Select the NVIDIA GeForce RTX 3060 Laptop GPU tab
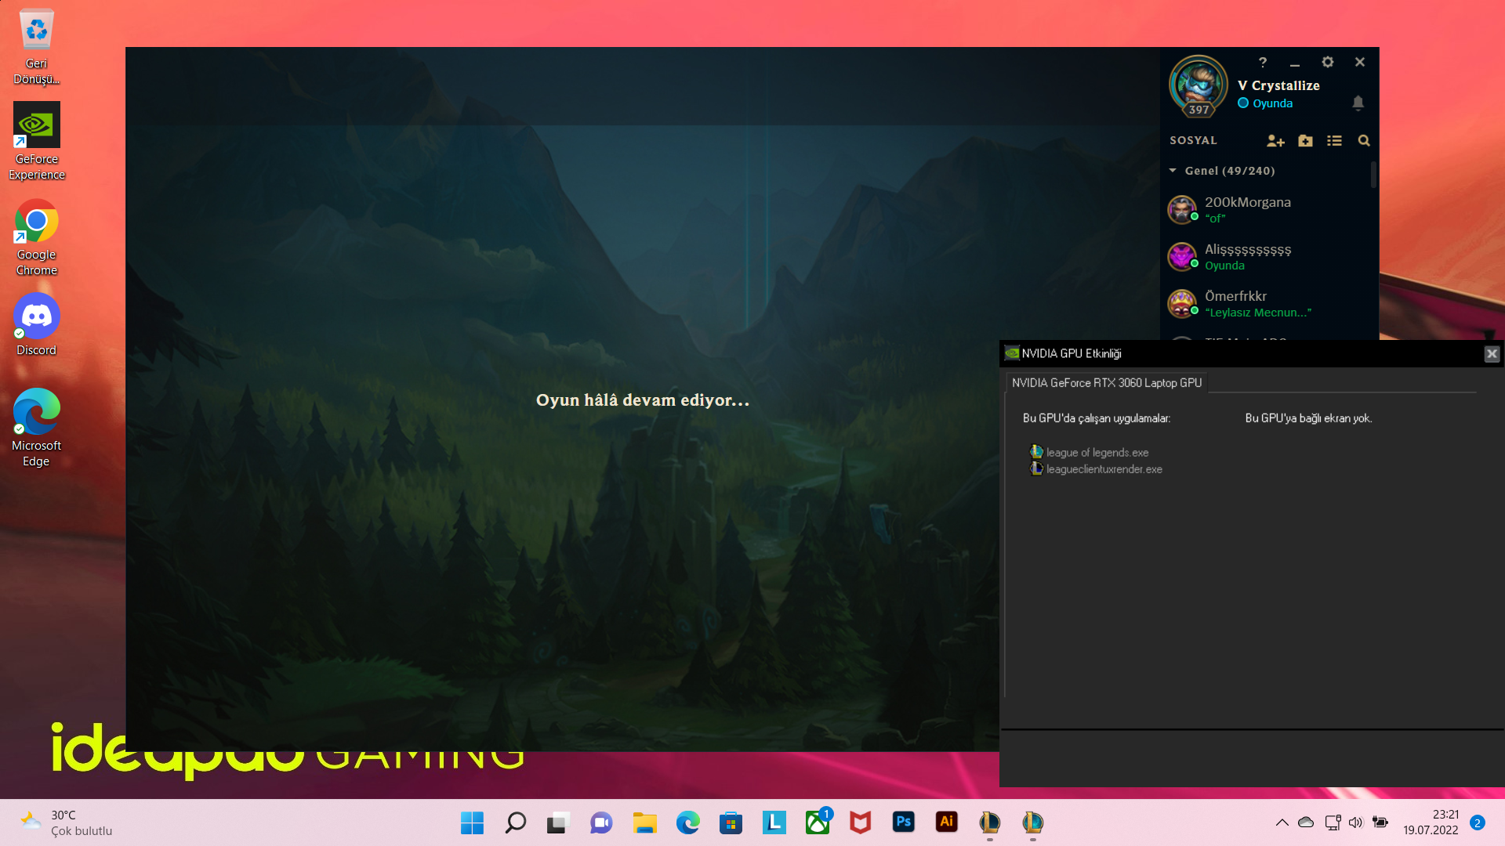Viewport: 1505px width, 846px height. (1106, 383)
